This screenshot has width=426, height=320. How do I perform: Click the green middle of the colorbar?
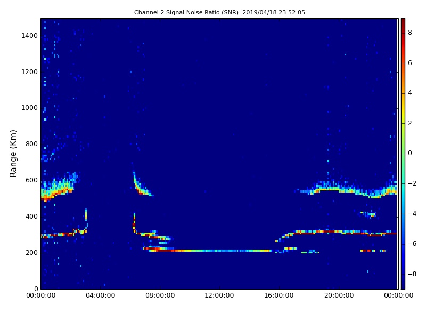403,154
